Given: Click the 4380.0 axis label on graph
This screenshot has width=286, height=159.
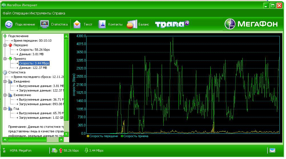Looking at the screenshot, I should tap(81, 36).
